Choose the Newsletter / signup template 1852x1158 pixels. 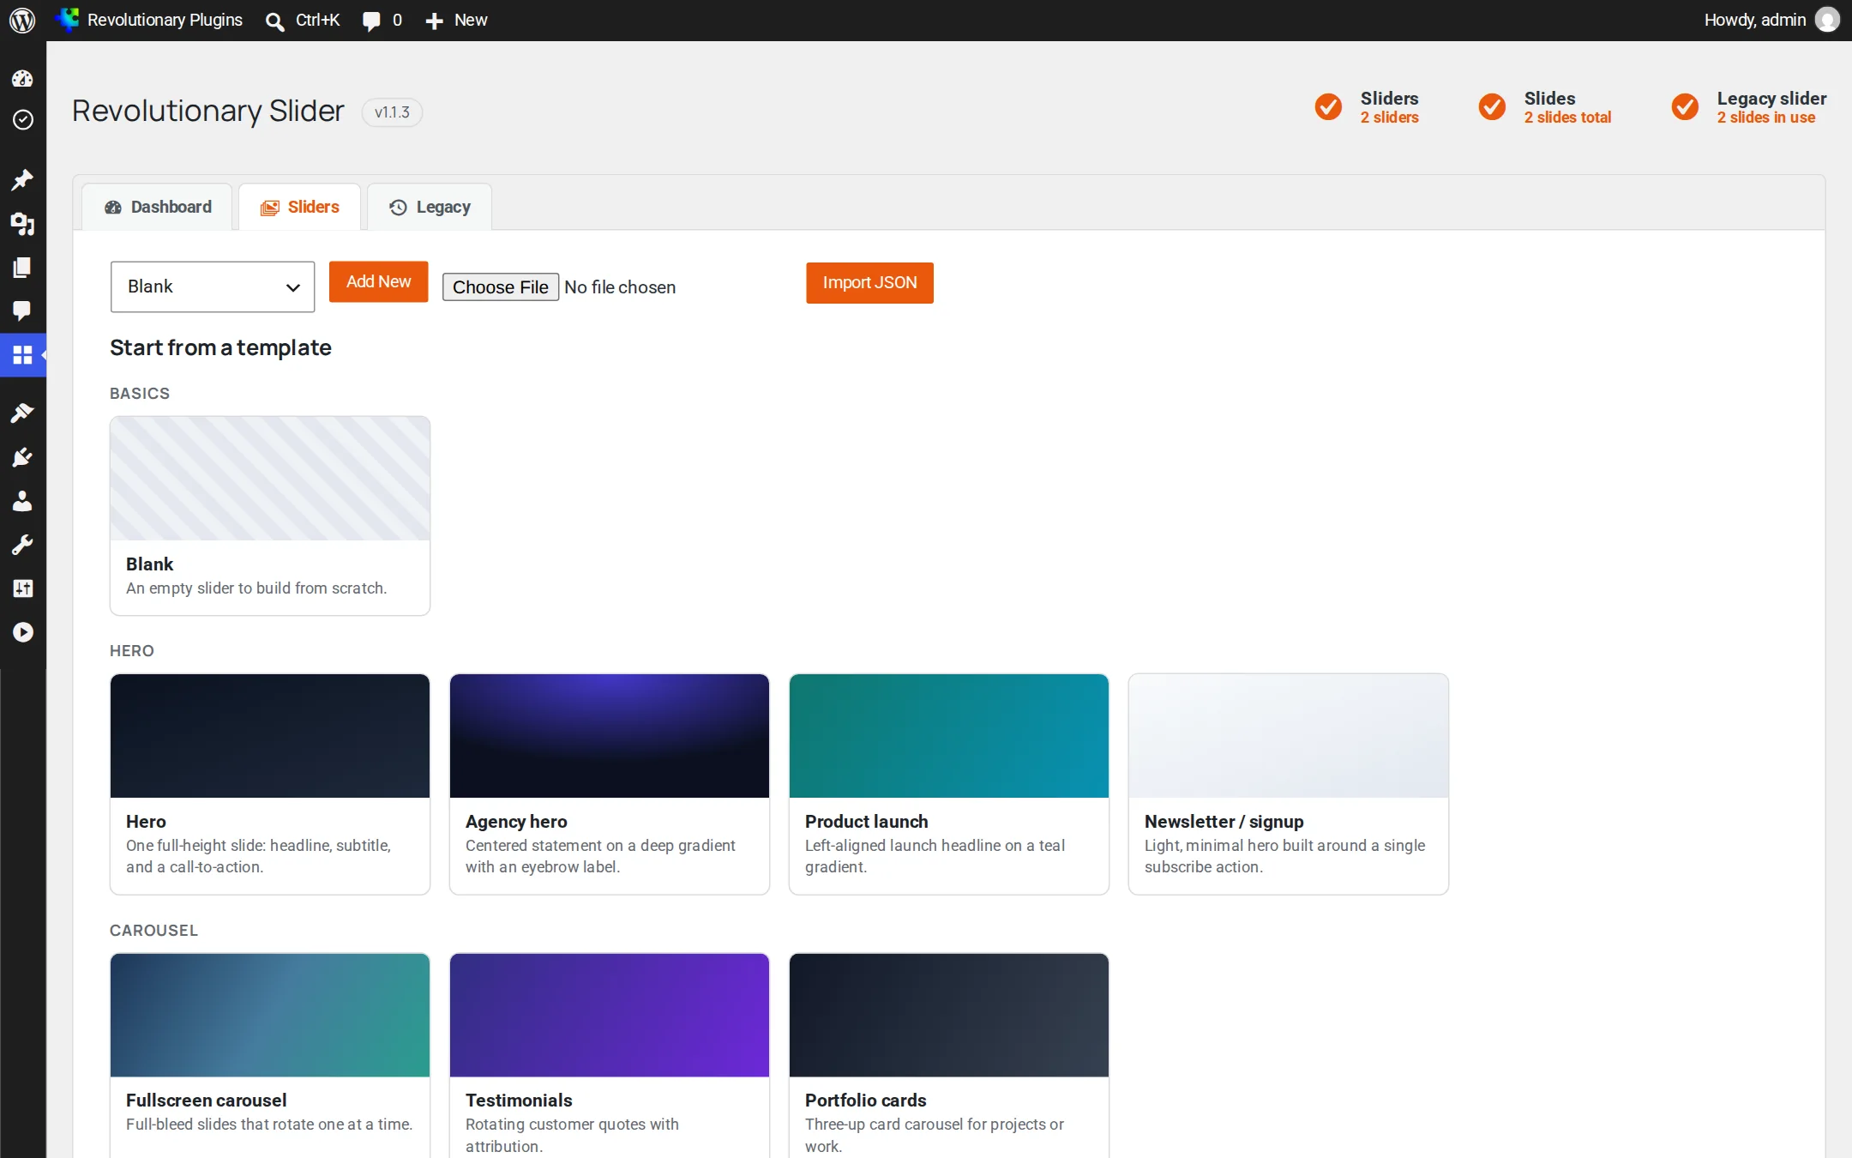(1289, 784)
